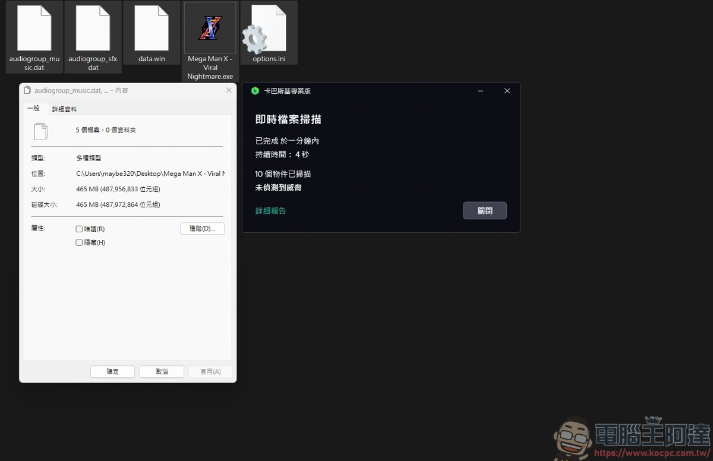Click the 取消 button
The image size is (713, 461).
click(162, 371)
